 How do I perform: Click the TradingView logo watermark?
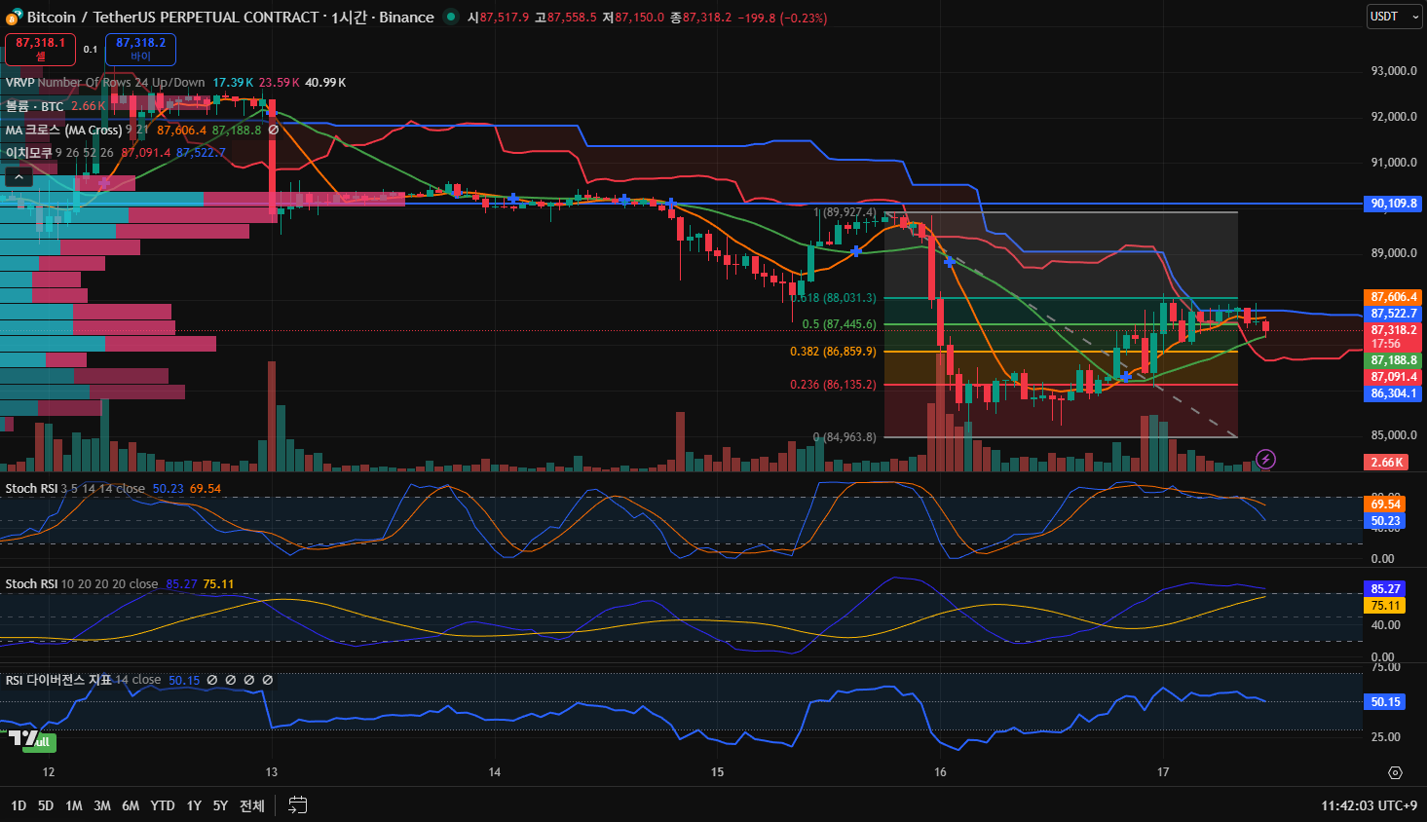(31, 740)
